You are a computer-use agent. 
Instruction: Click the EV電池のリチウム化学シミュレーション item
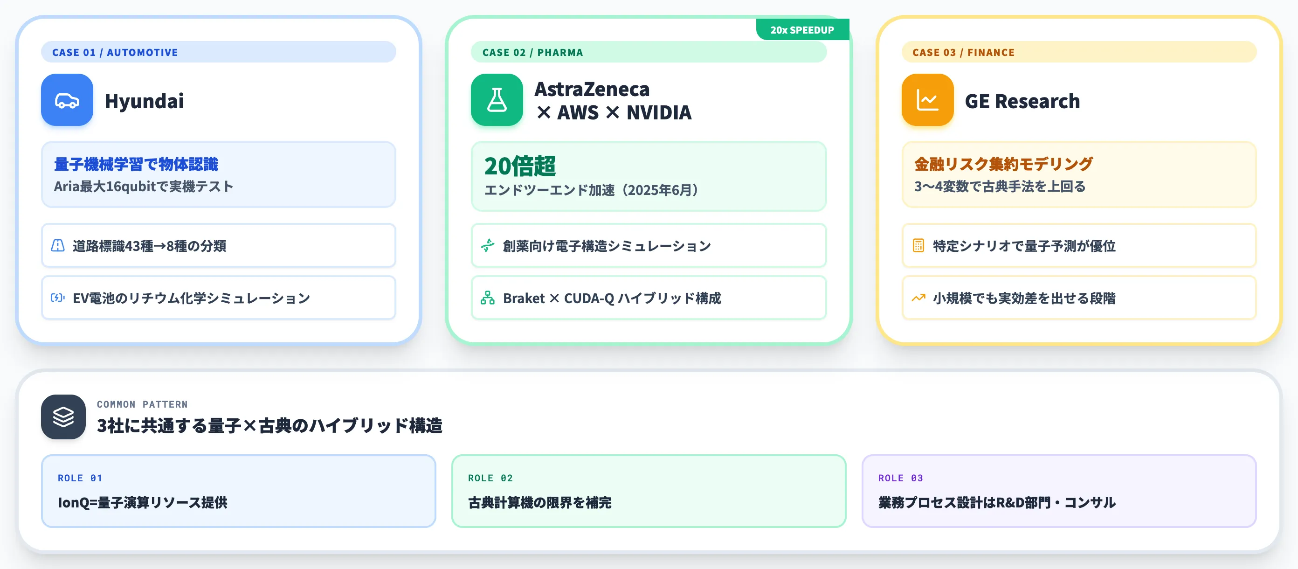click(x=218, y=298)
